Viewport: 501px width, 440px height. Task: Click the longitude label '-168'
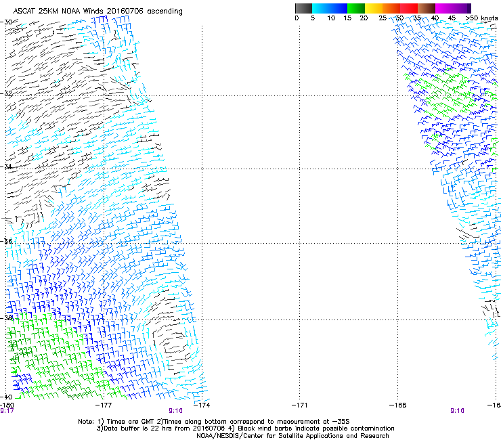398,405
